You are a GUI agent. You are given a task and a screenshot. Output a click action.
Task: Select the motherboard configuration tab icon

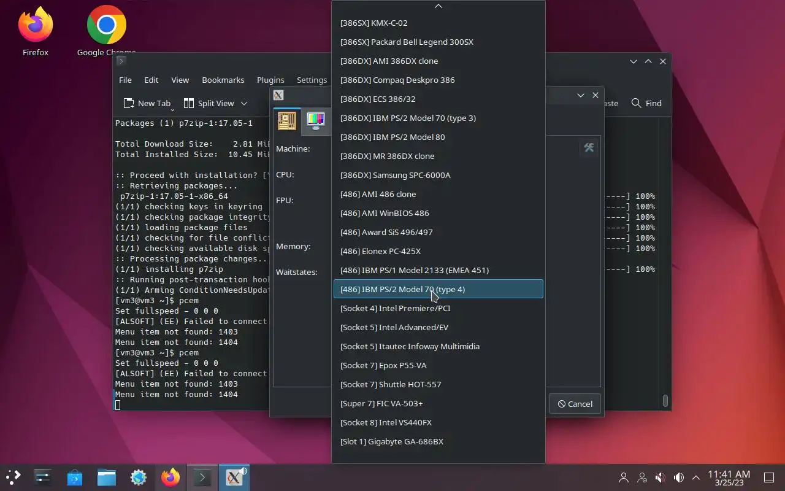coord(286,121)
